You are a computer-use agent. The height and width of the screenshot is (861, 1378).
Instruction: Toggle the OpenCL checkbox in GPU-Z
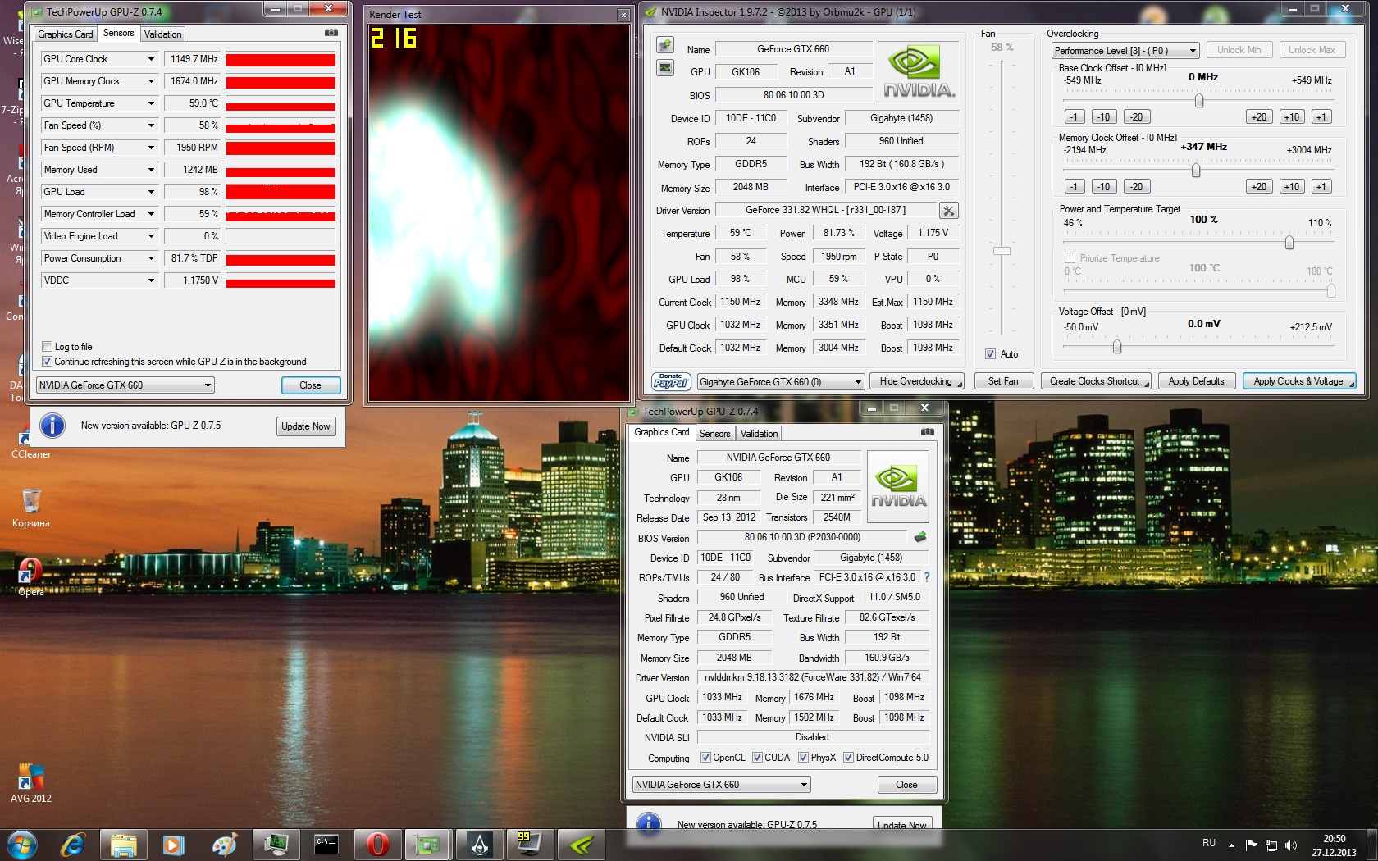coord(705,758)
